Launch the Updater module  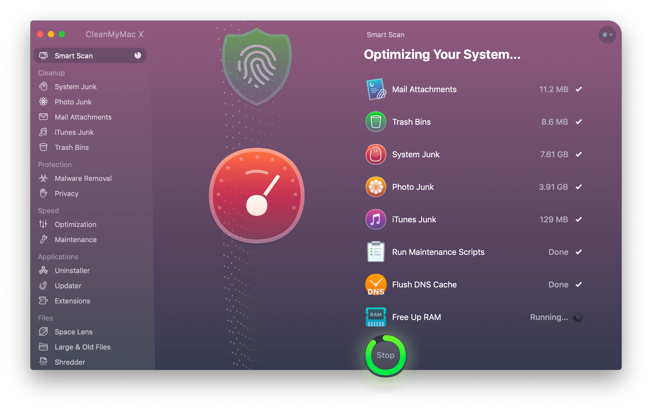pyautogui.click(x=68, y=286)
